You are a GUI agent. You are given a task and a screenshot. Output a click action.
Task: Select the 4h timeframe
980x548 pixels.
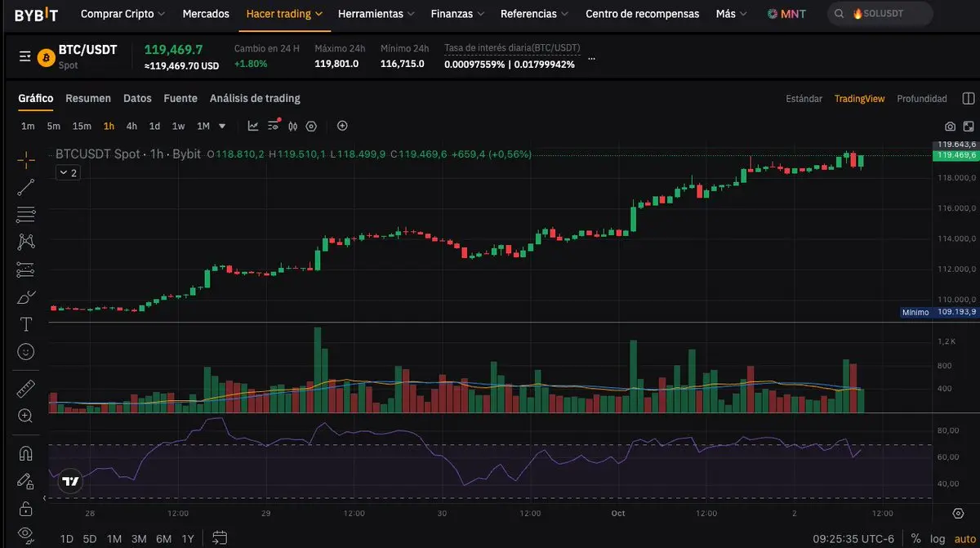click(131, 126)
